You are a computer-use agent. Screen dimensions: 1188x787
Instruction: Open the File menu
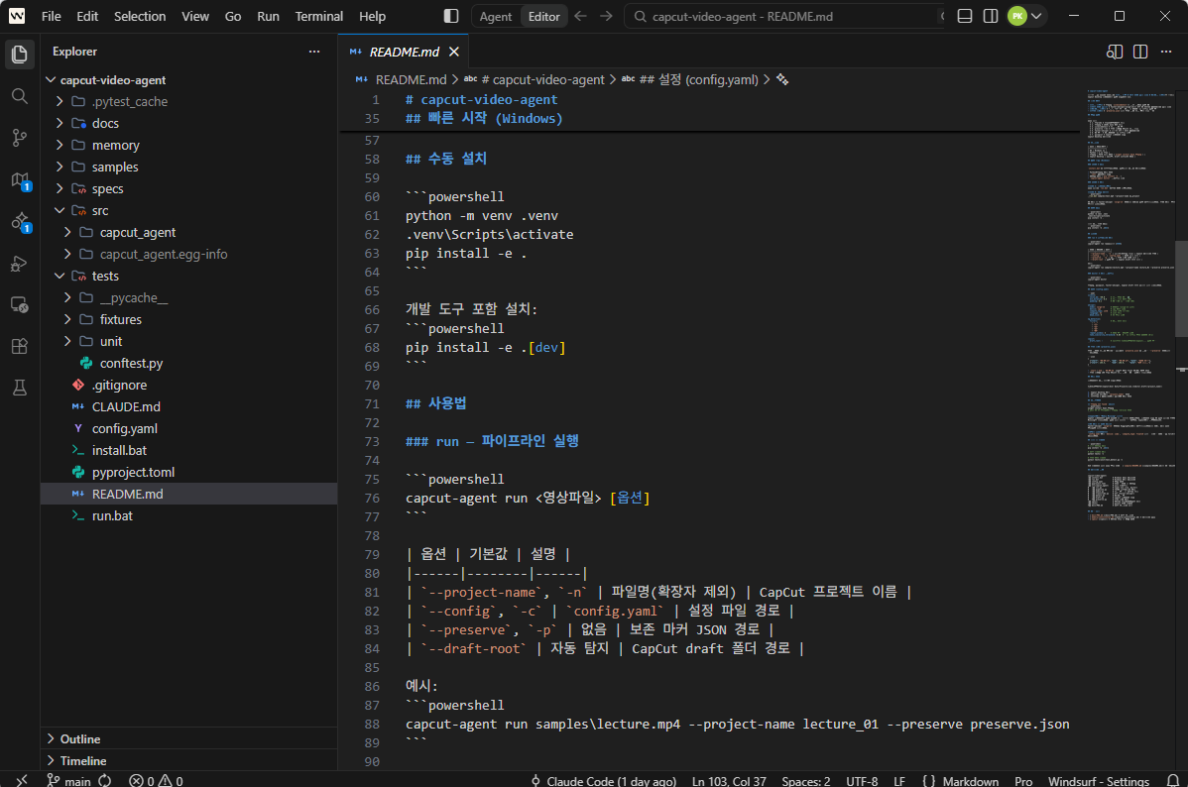click(x=52, y=16)
